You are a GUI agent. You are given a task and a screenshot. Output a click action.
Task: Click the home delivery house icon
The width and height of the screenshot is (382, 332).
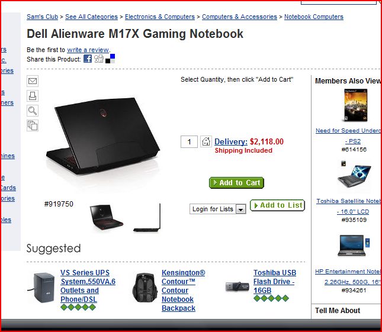point(206,141)
